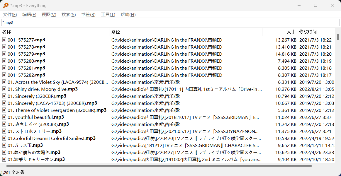Viewport: 341px width, 176px height.
Task: Click the icon beside 01. Shiny drive, Moony dive.mp3
Action: pos(4,89)
